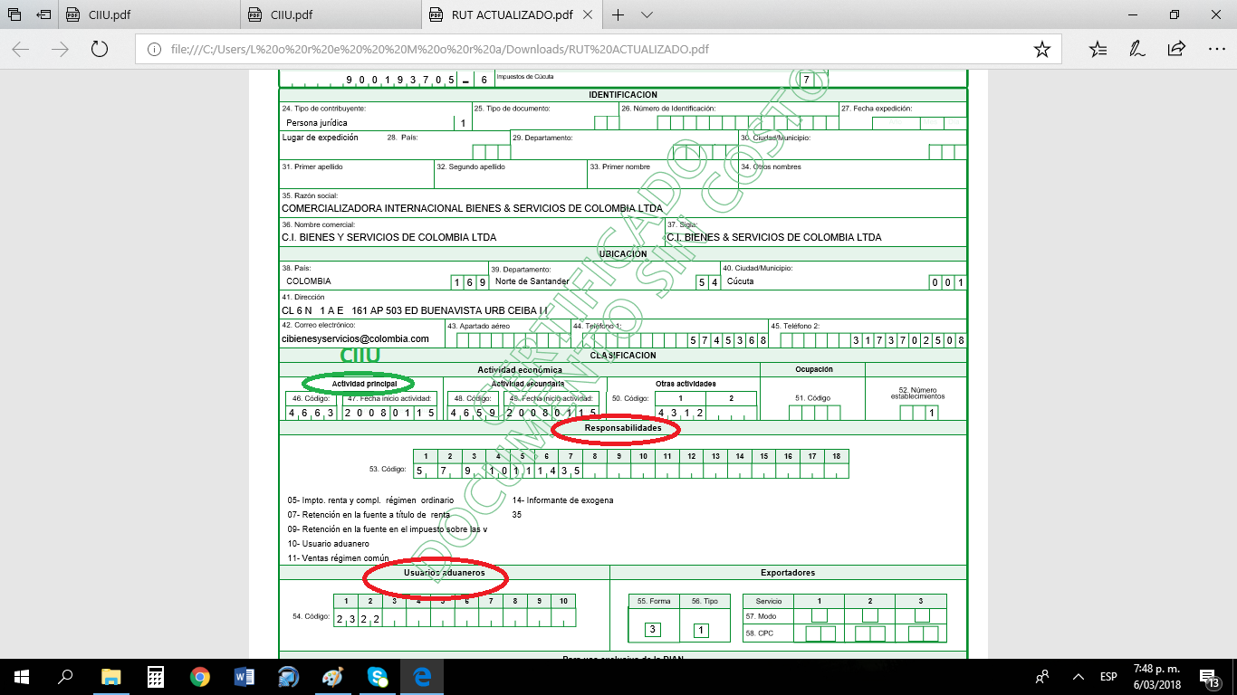Screen dimensions: 1237x695
Task: Show hidden tray icons chevron
Action: click(1078, 676)
